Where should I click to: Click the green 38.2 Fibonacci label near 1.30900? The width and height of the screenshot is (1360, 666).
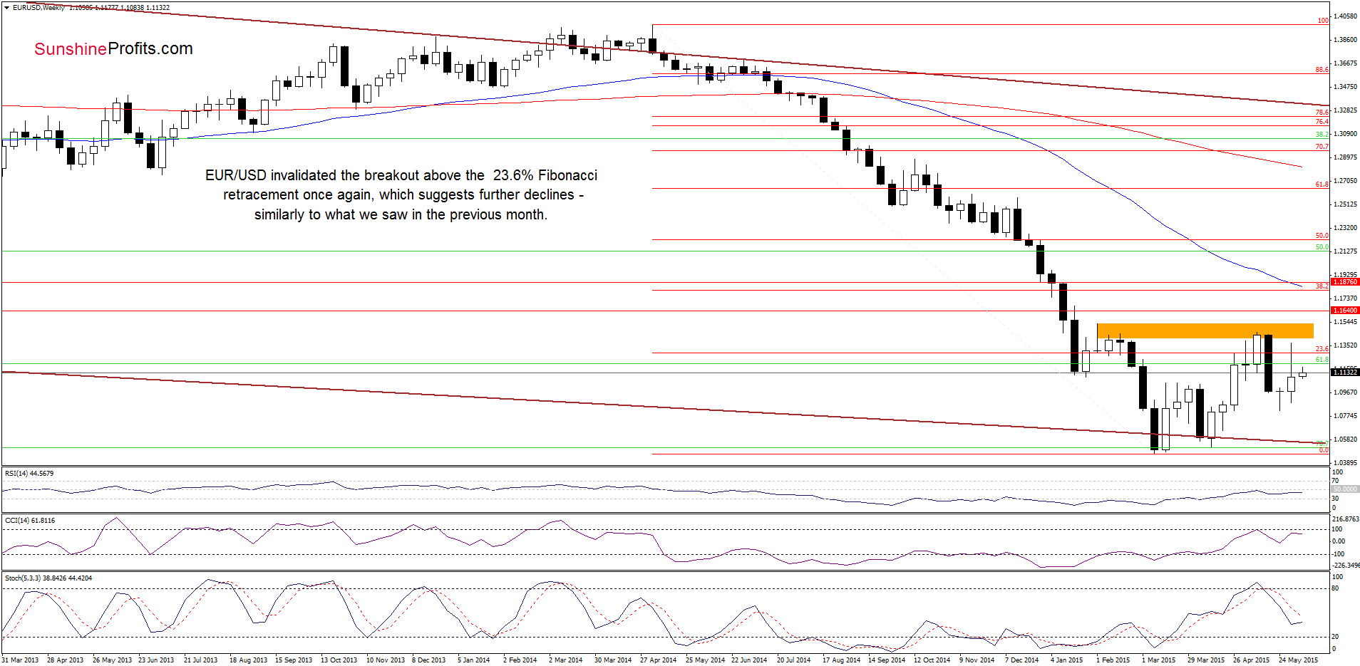(x=1322, y=135)
